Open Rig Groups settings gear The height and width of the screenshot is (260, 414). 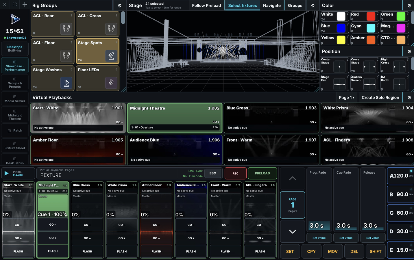tap(120, 5)
